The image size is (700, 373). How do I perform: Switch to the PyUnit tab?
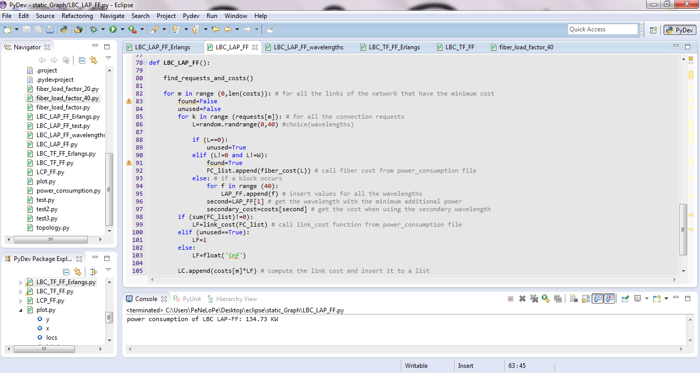(x=187, y=299)
